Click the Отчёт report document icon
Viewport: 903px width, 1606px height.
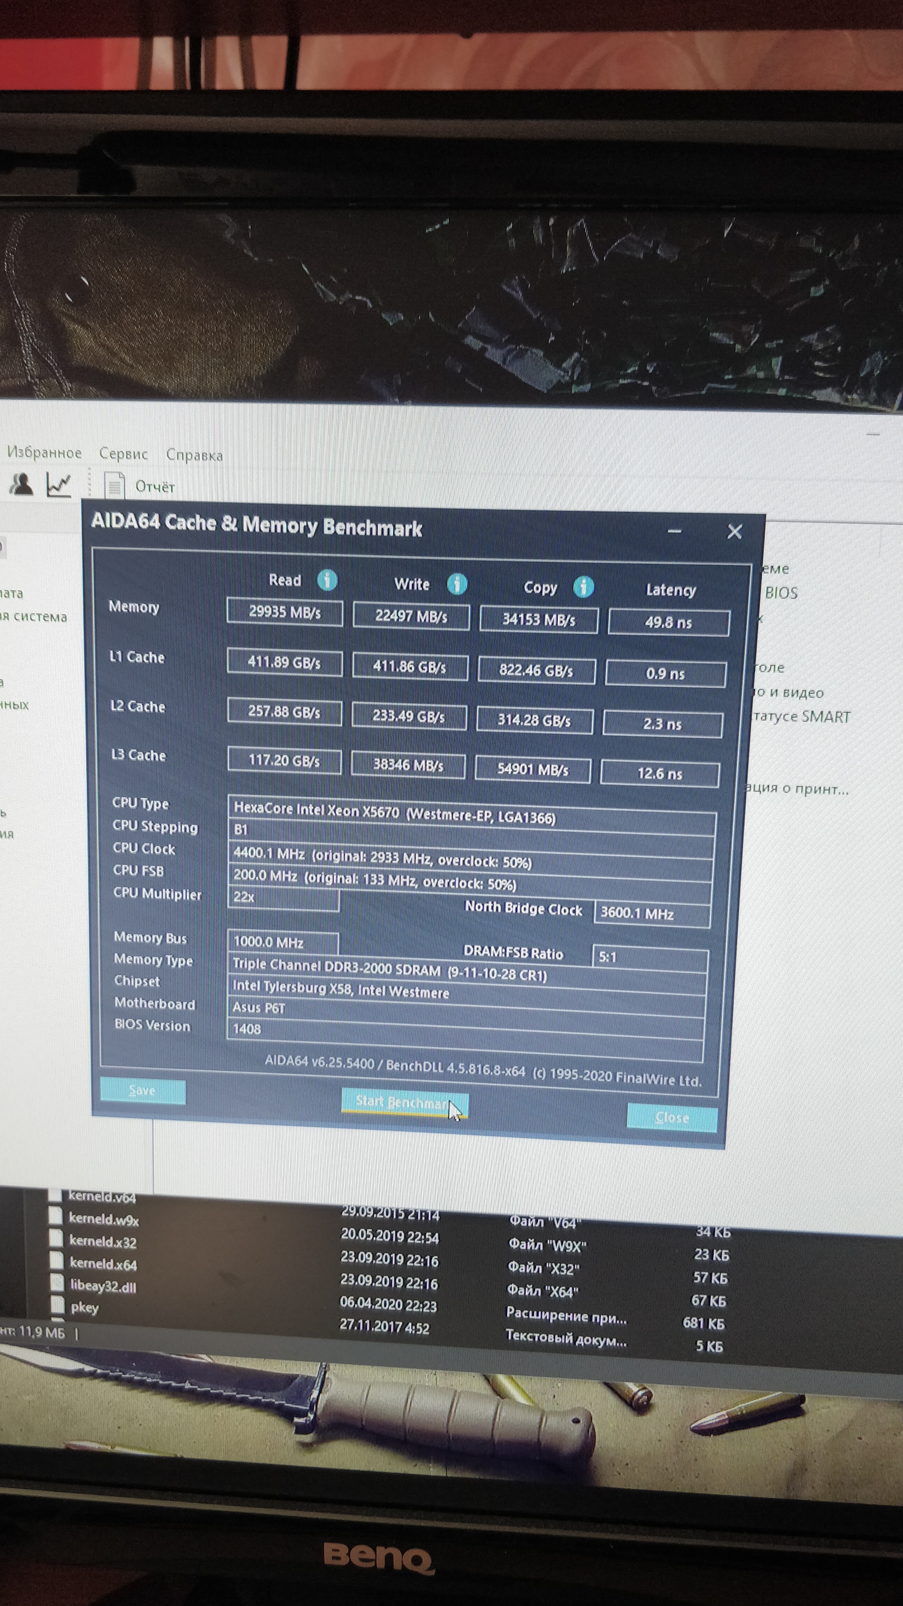[114, 485]
